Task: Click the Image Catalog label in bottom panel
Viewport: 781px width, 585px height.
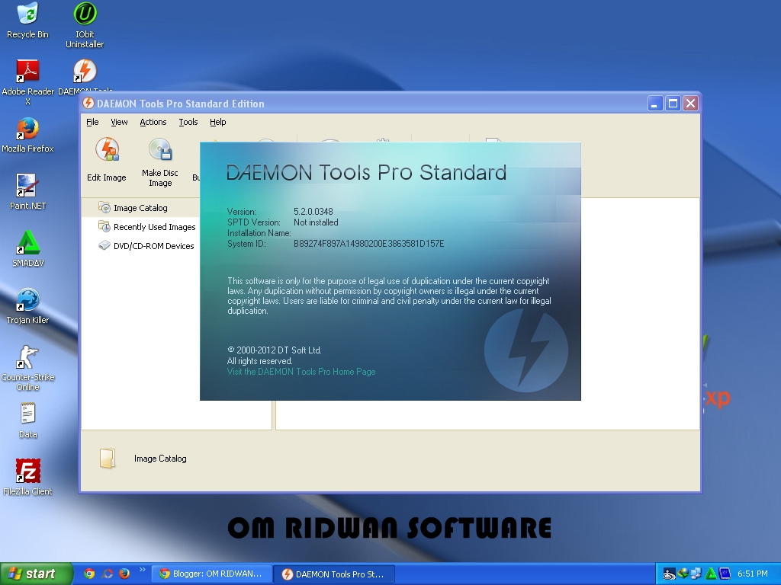Action: point(160,459)
